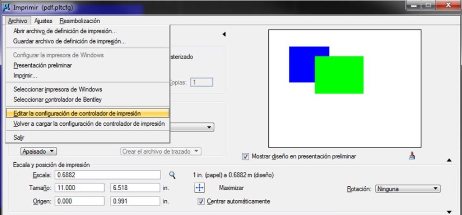Screen dimensions: 462x215
Task: Click the Origen X field 0.000
Action: coord(79,201)
